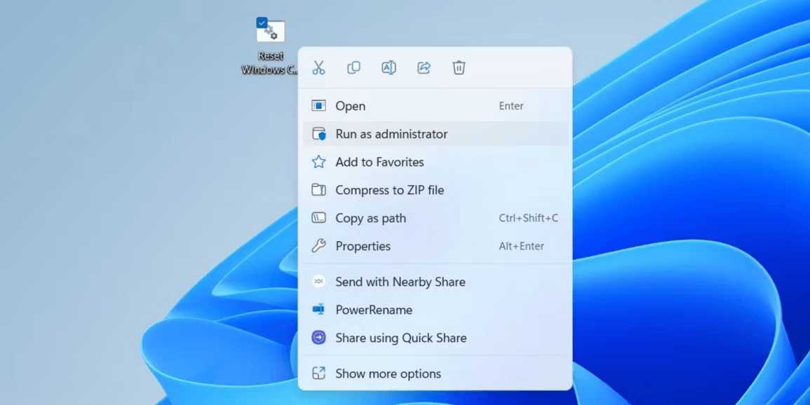The height and width of the screenshot is (405, 810).
Task: Send the file with Nearby Share
Action: click(x=400, y=282)
